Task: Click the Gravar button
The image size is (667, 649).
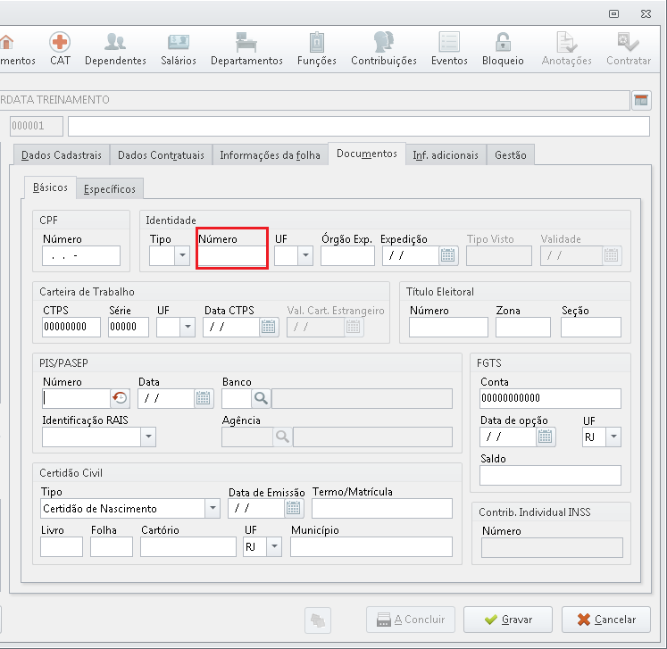Action: [508, 620]
